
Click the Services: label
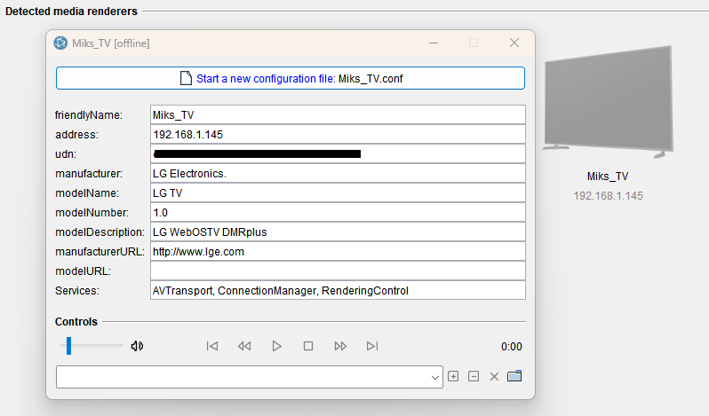click(77, 291)
